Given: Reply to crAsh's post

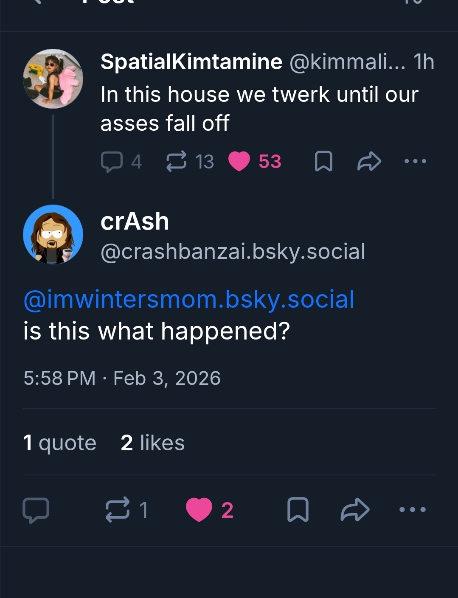Looking at the screenshot, I should (36, 510).
